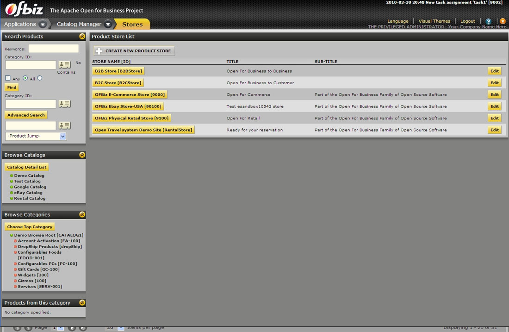Select the Stores tab

(x=132, y=25)
